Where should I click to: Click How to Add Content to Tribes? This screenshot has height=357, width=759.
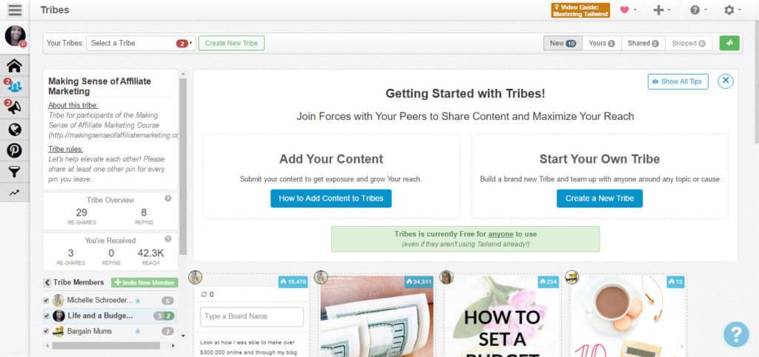(x=331, y=198)
